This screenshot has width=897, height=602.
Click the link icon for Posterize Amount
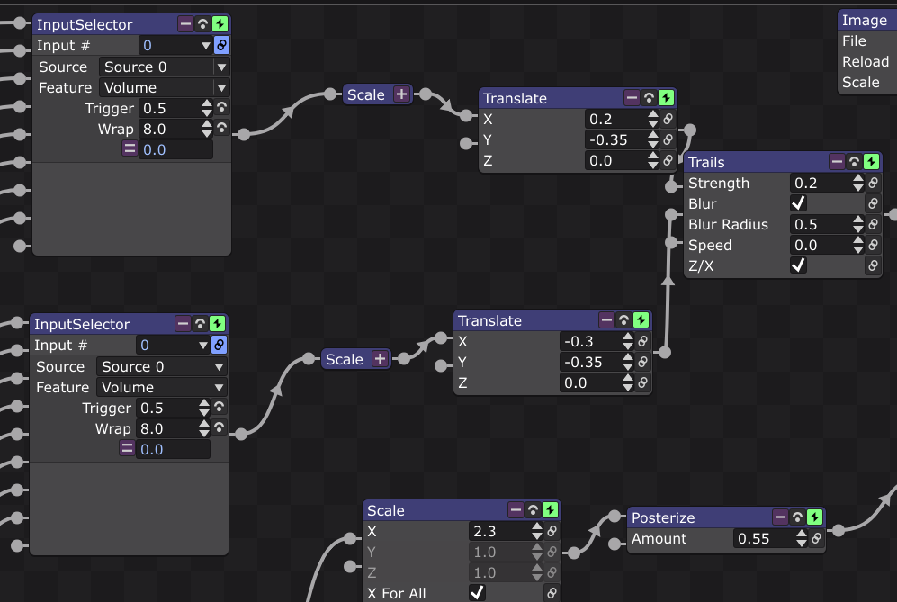pyautogui.click(x=816, y=538)
